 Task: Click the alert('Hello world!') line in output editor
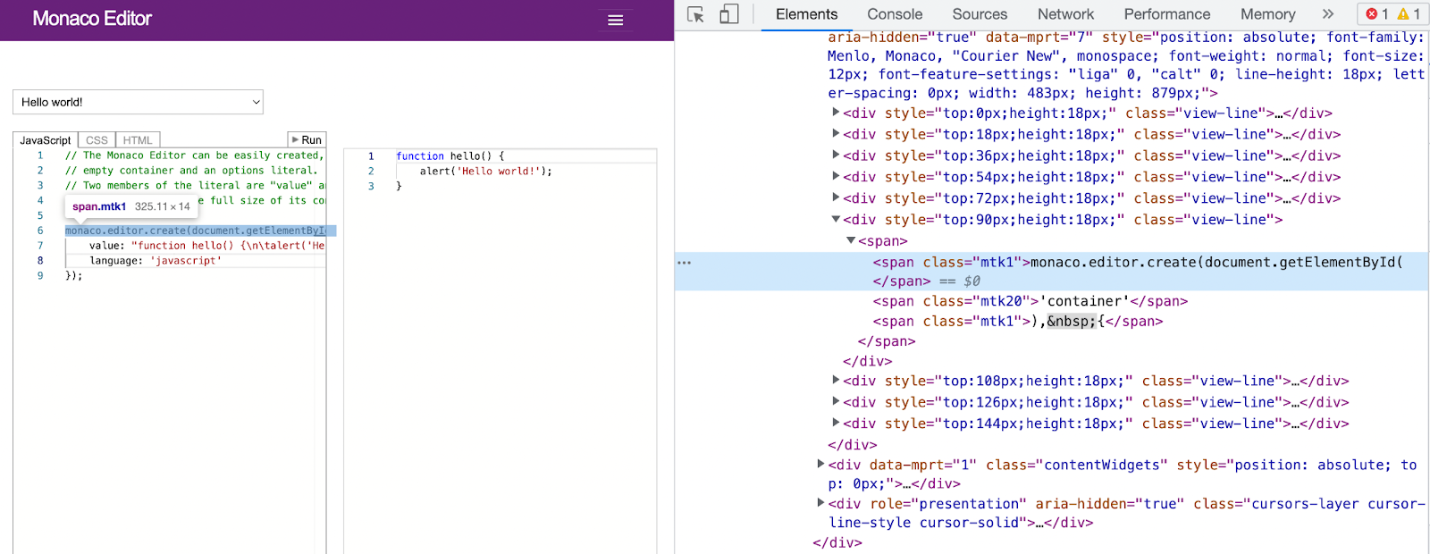[x=486, y=172]
